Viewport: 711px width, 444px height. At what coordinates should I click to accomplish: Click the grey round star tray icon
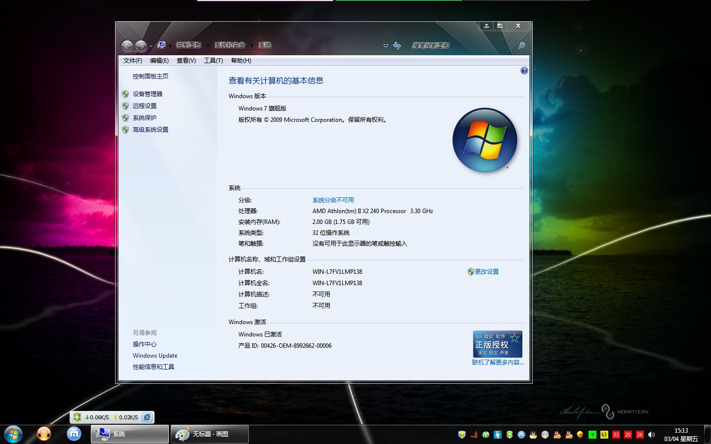click(545, 435)
